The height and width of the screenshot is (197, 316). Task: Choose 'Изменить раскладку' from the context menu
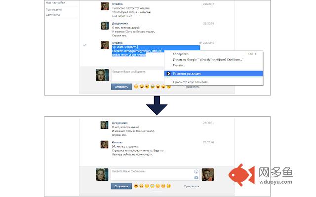click(x=214, y=73)
